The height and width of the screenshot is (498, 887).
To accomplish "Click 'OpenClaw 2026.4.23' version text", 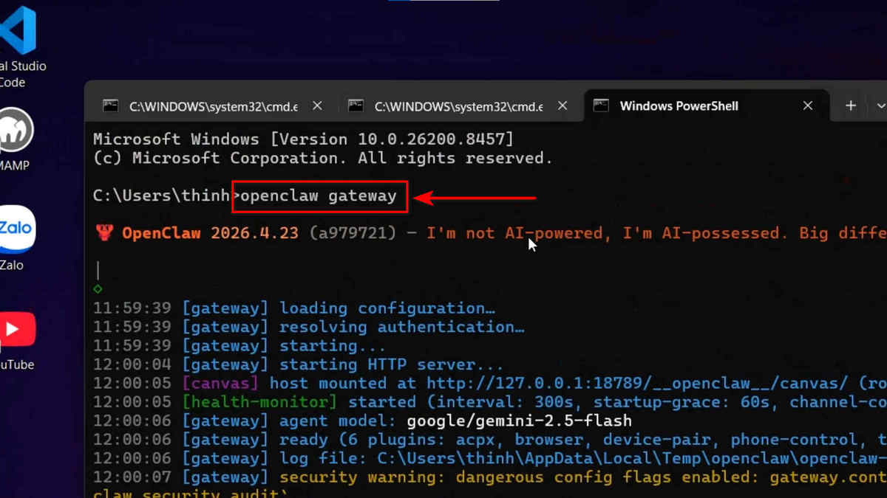I will (x=211, y=233).
